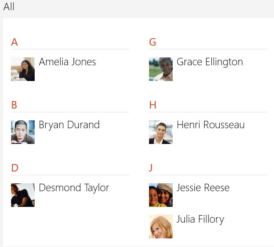This screenshot has width=274, height=247.
Task: Click Bryan Durand's profile photo
Action: (23, 132)
